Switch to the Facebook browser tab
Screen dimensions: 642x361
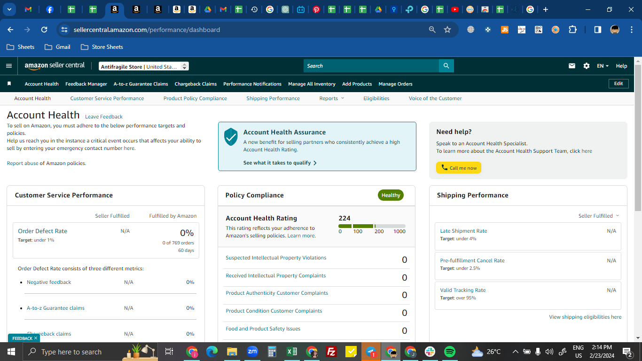(49, 9)
